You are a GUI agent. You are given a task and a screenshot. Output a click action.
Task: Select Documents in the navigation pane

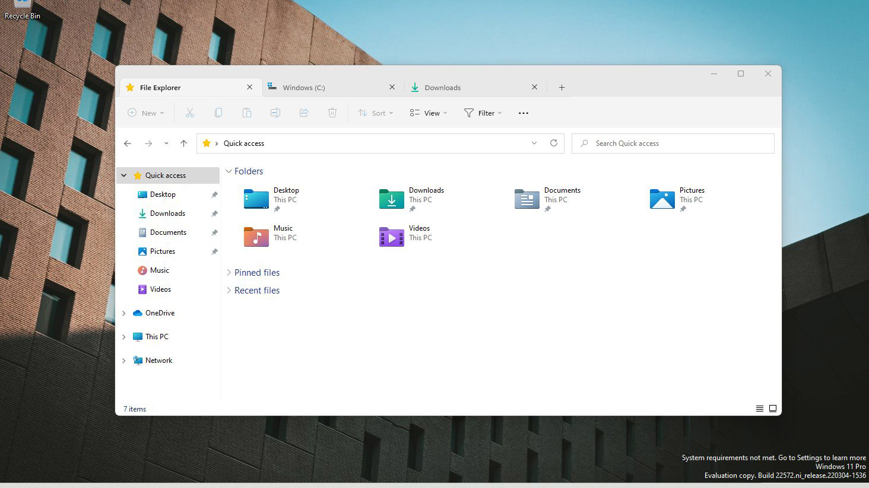coord(168,232)
